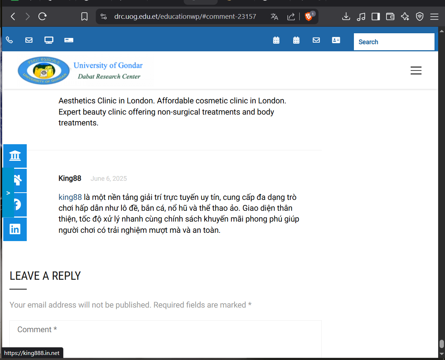
Task: Open the browser downloads panel
Action: 346,16
